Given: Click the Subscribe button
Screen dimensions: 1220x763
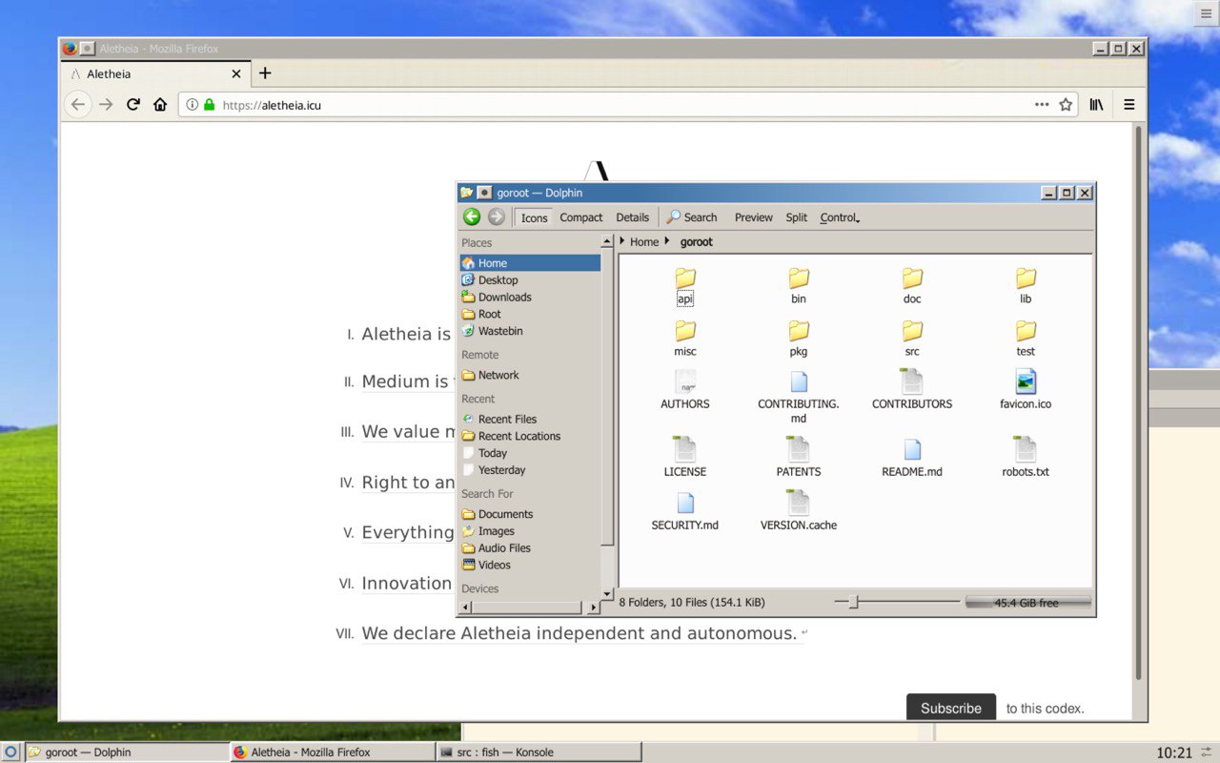Looking at the screenshot, I should 950,708.
